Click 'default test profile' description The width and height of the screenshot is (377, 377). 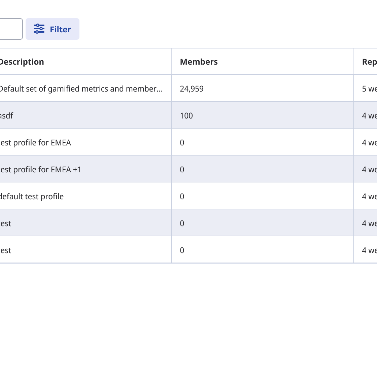click(x=32, y=197)
